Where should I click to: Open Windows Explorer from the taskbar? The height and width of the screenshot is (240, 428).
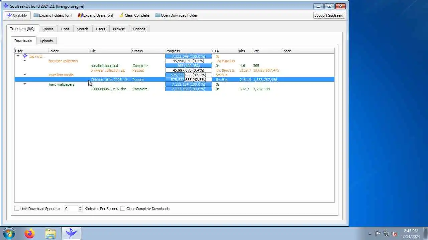[50, 233]
